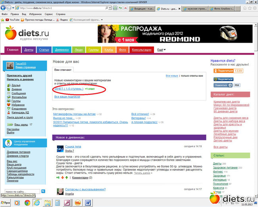Open Microsoft Word from the taskbar
The height and width of the screenshot is (207, 258).
pyautogui.click(x=87, y=203)
